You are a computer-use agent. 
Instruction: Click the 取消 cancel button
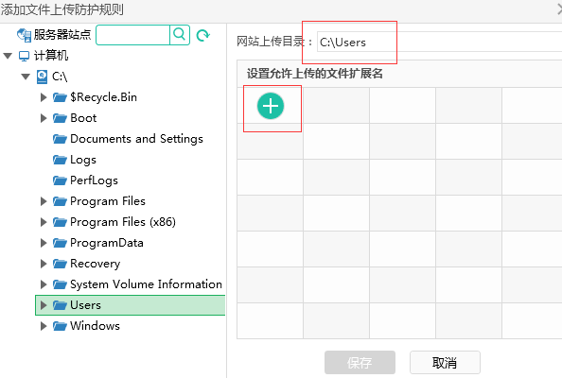click(445, 363)
